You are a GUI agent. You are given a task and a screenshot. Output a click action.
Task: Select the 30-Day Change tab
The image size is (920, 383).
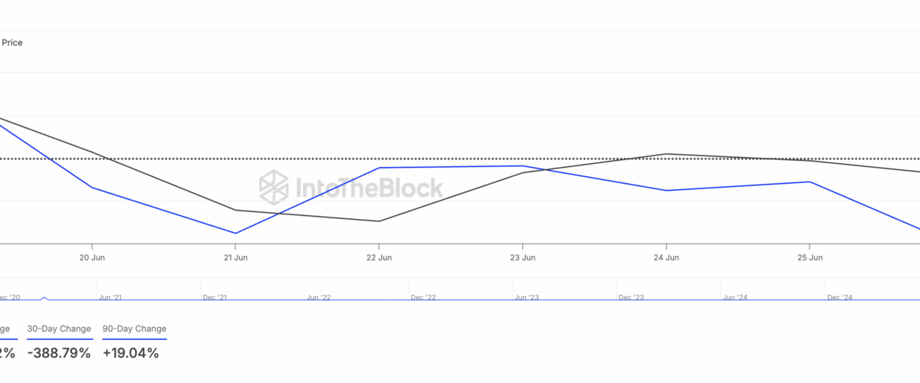pyautogui.click(x=59, y=329)
